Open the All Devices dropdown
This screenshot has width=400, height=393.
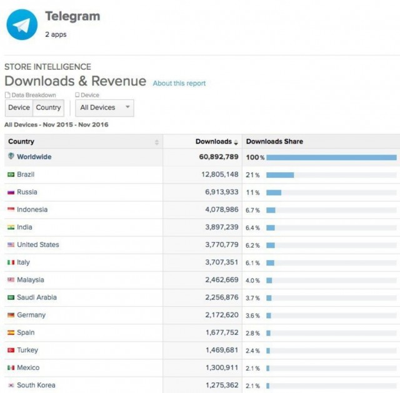click(104, 108)
